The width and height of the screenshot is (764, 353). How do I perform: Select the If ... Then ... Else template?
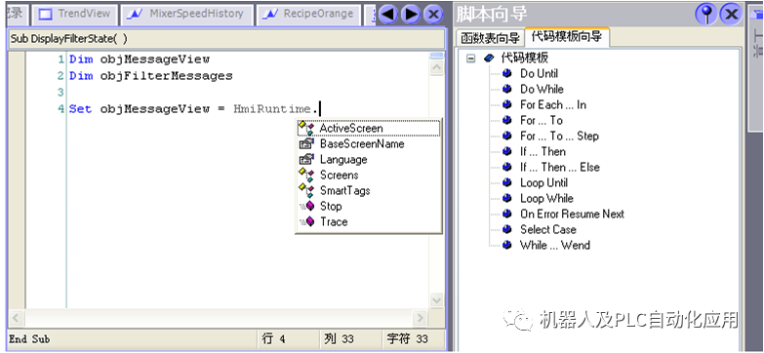click(x=560, y=167)
